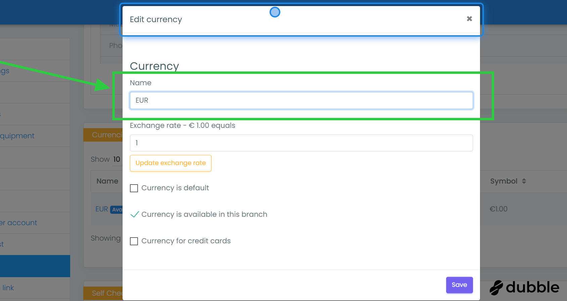The width and height of the screenshot is (567, 301).
Task: Click the Name column header
Action: point(107,181)
